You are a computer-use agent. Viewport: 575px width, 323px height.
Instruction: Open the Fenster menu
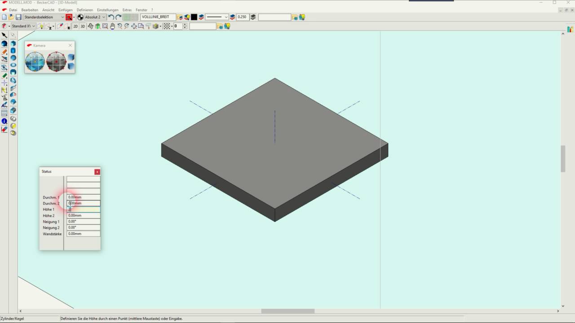pyautogui.click(x=142, y=10)
